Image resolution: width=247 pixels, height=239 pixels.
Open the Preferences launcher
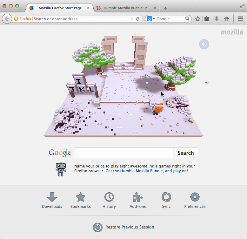(x=195, y=200)
